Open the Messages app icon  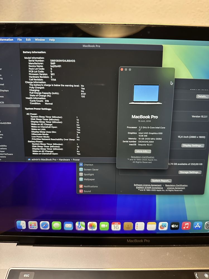tap(57, 226)
